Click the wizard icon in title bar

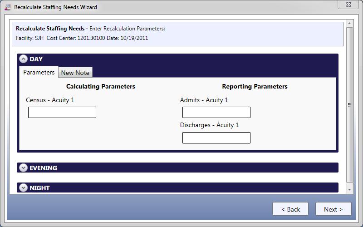coord(7,7)
